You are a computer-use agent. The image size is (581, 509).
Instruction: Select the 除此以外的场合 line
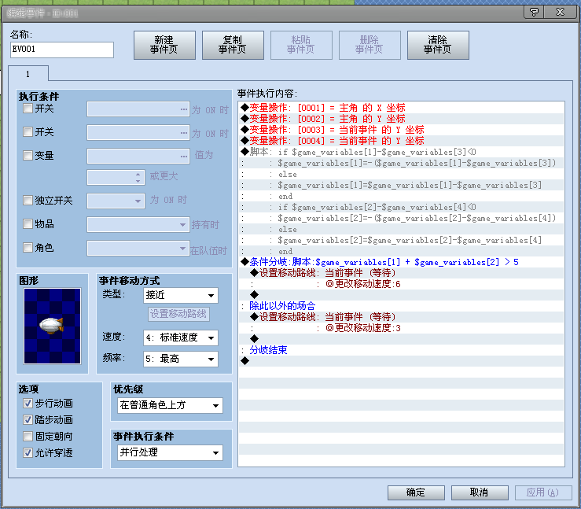401,306
